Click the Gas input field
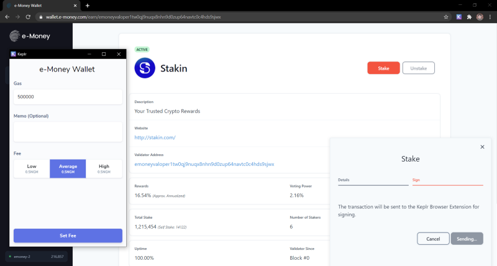Viewport: 497px width, 266px height. click(68, 97)
